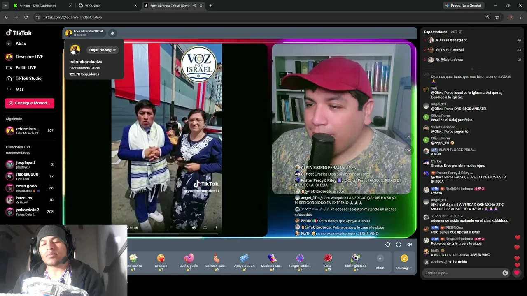Click the Consigue Monedas button

[30, 103]
